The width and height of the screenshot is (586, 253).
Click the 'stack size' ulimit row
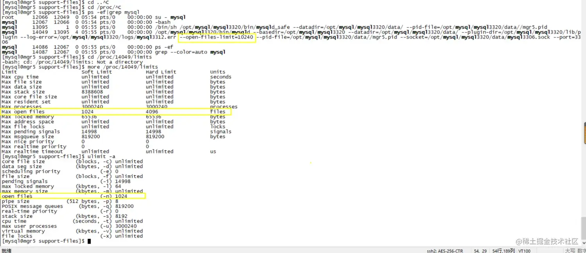pos(64,216)
